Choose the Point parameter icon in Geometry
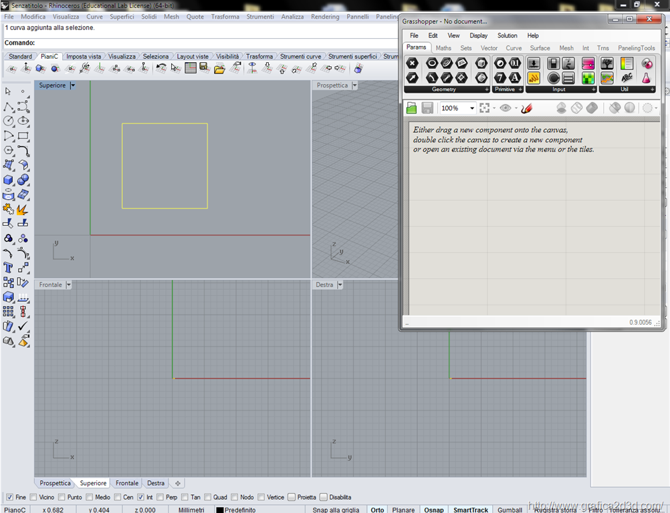The width and height of the screenshot is (670, 513). point(413,63)
